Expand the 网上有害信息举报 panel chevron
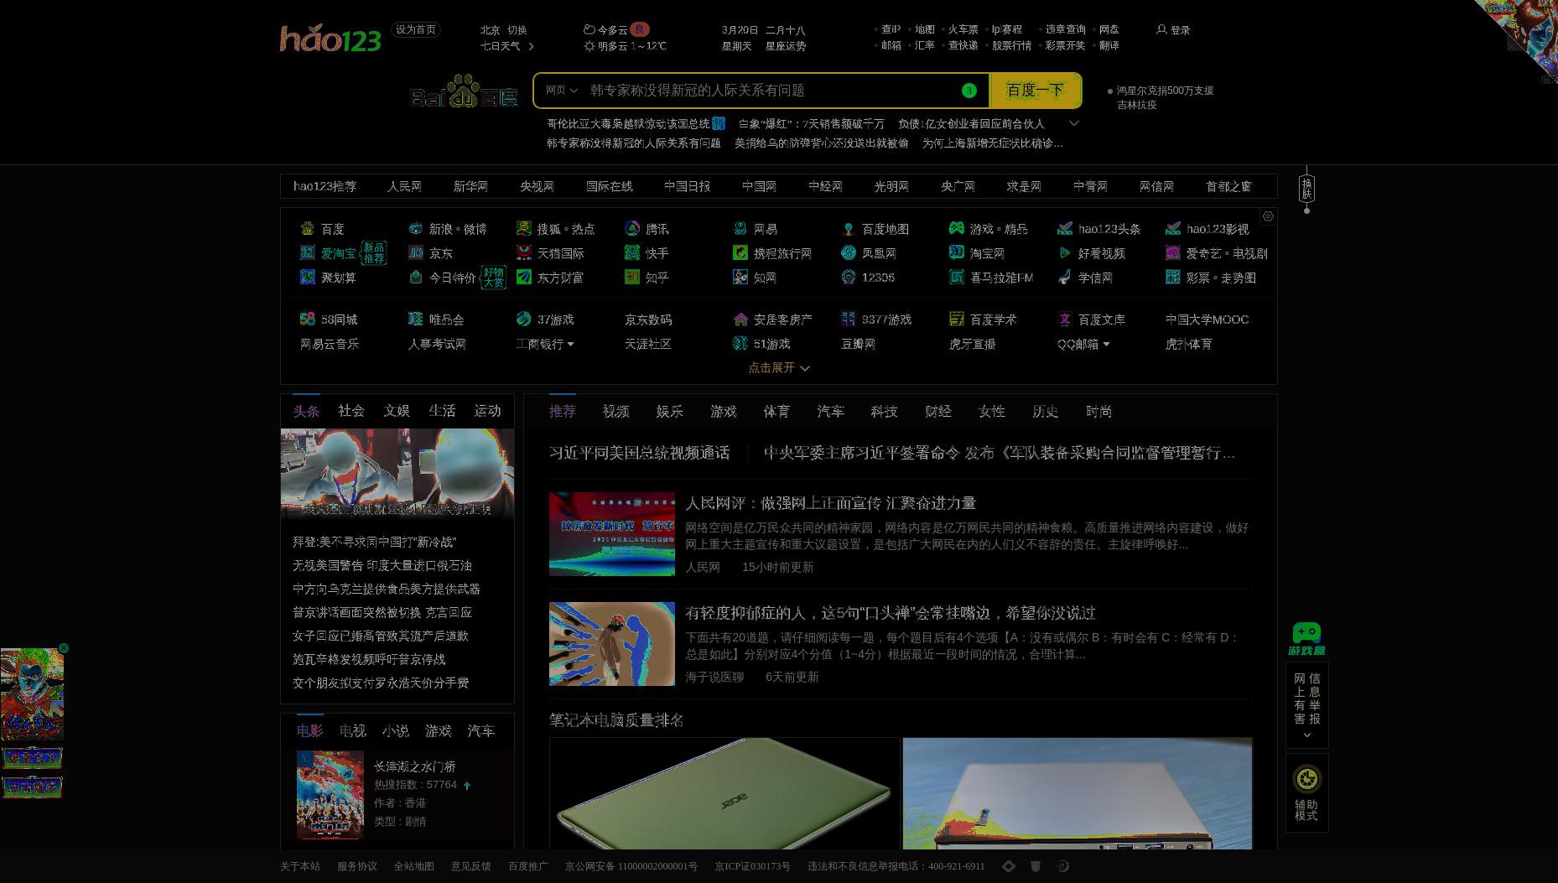The width and height of the screenshot is (1558, 883). [x=1306, y=735]
